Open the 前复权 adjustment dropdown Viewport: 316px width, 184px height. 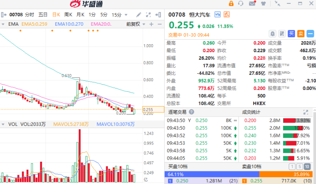pos(144,24)
